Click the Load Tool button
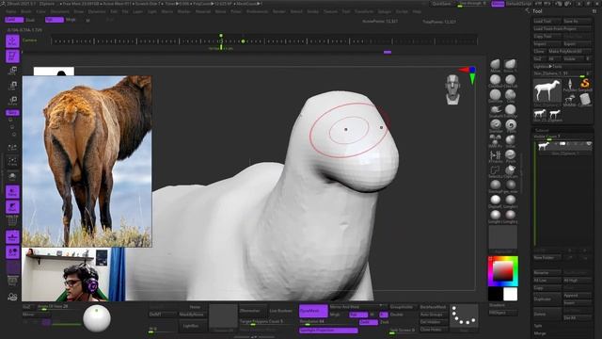The height and width of the screenshot is (339, 602). coord(547,22)
